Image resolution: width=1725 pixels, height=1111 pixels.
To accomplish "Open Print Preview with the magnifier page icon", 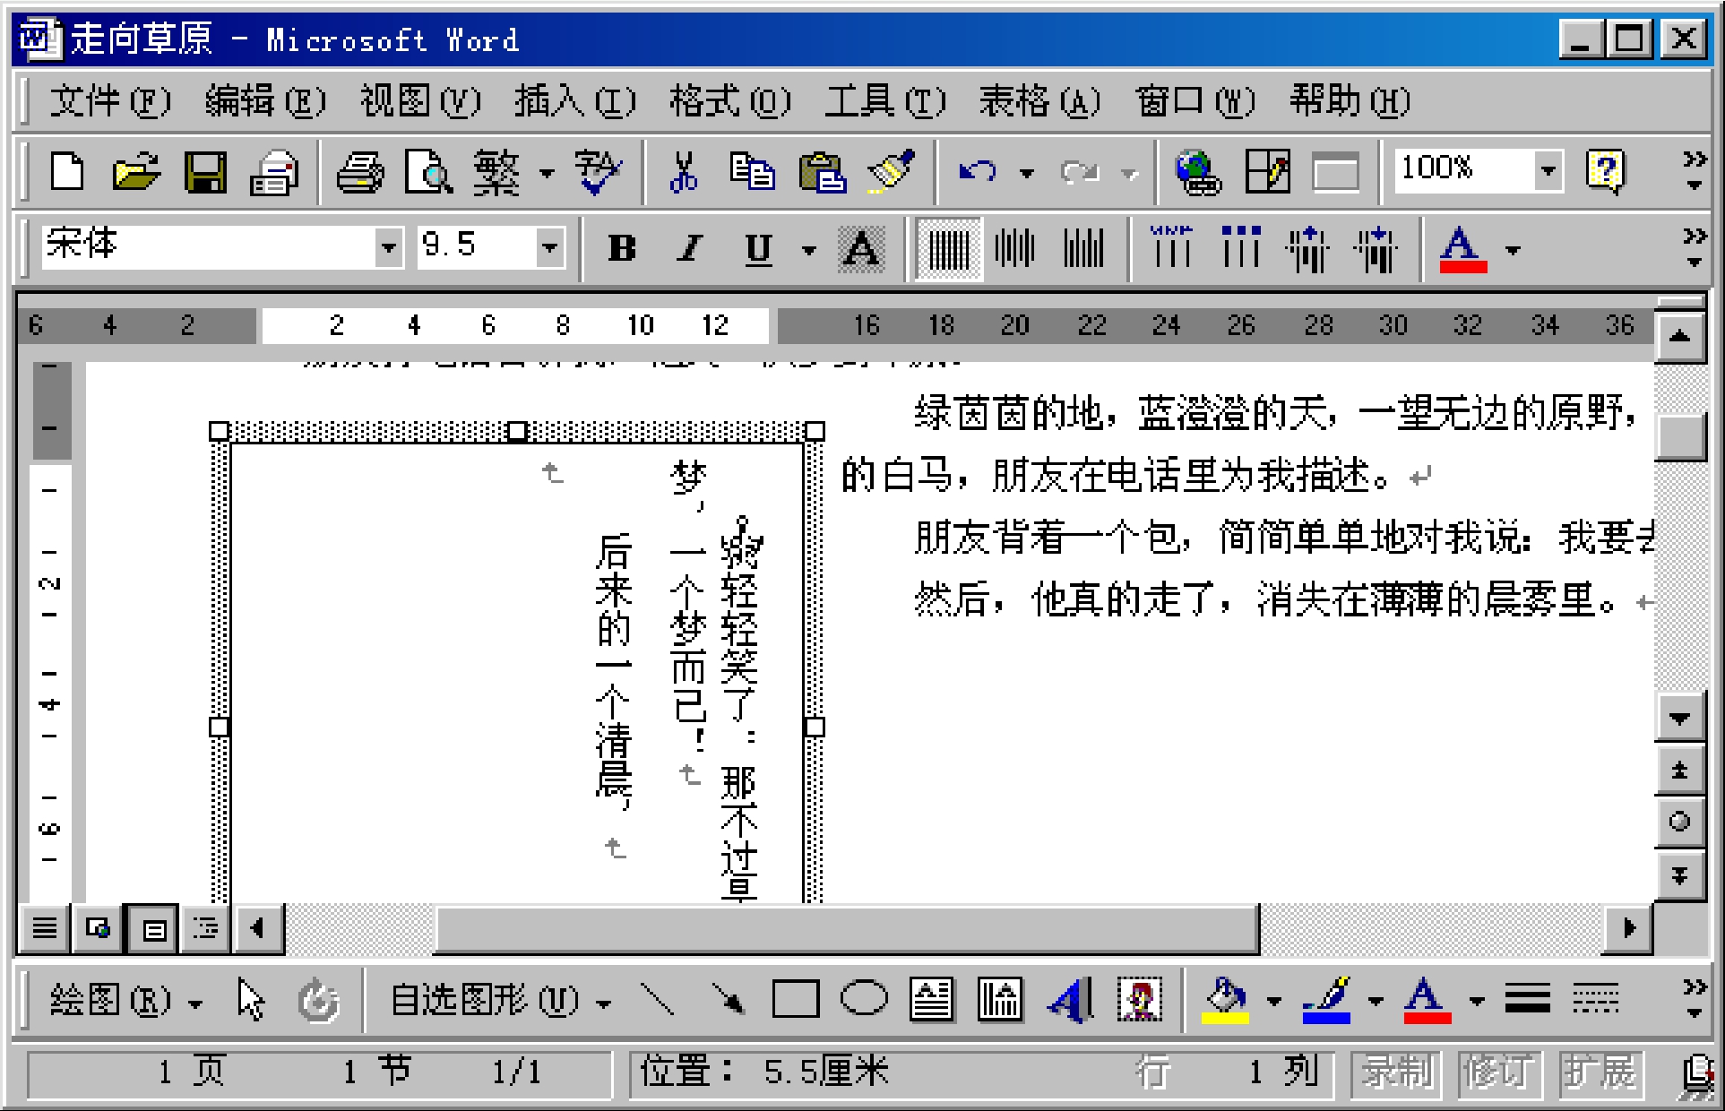I will coord(429,171).
